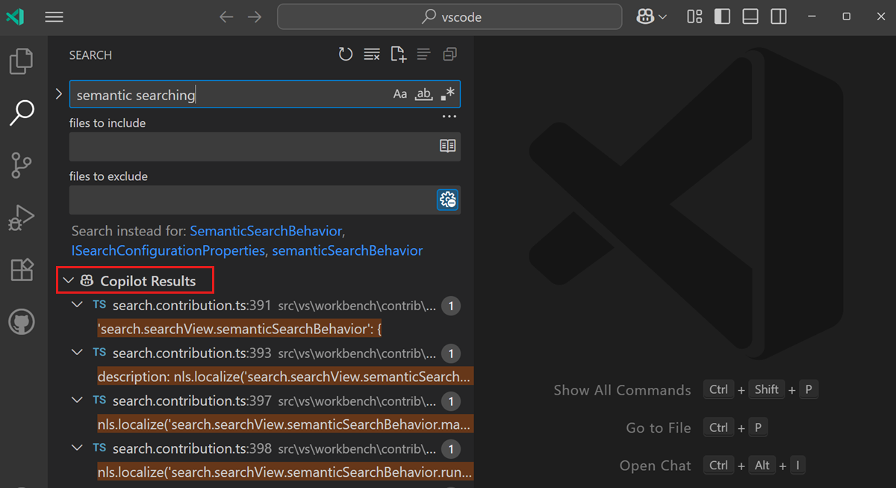Open file result search.contribution.ts:398

coord(192,448)
